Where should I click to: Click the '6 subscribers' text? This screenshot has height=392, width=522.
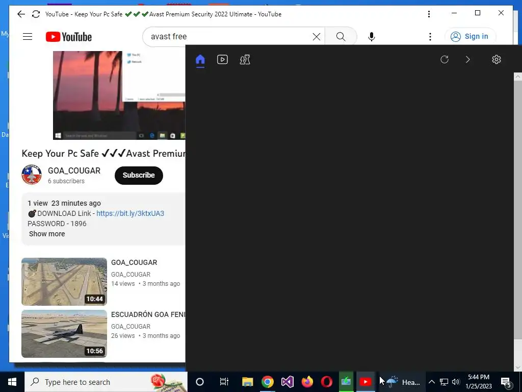click(66, 181)
